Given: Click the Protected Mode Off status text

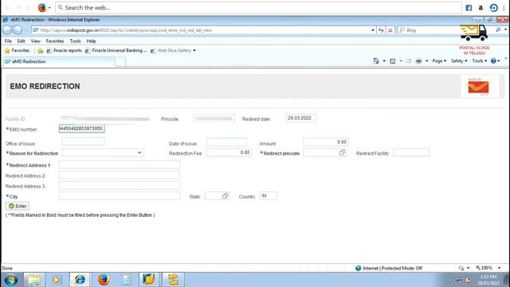Looking at the screenshot, I should [x=392, y=268].
